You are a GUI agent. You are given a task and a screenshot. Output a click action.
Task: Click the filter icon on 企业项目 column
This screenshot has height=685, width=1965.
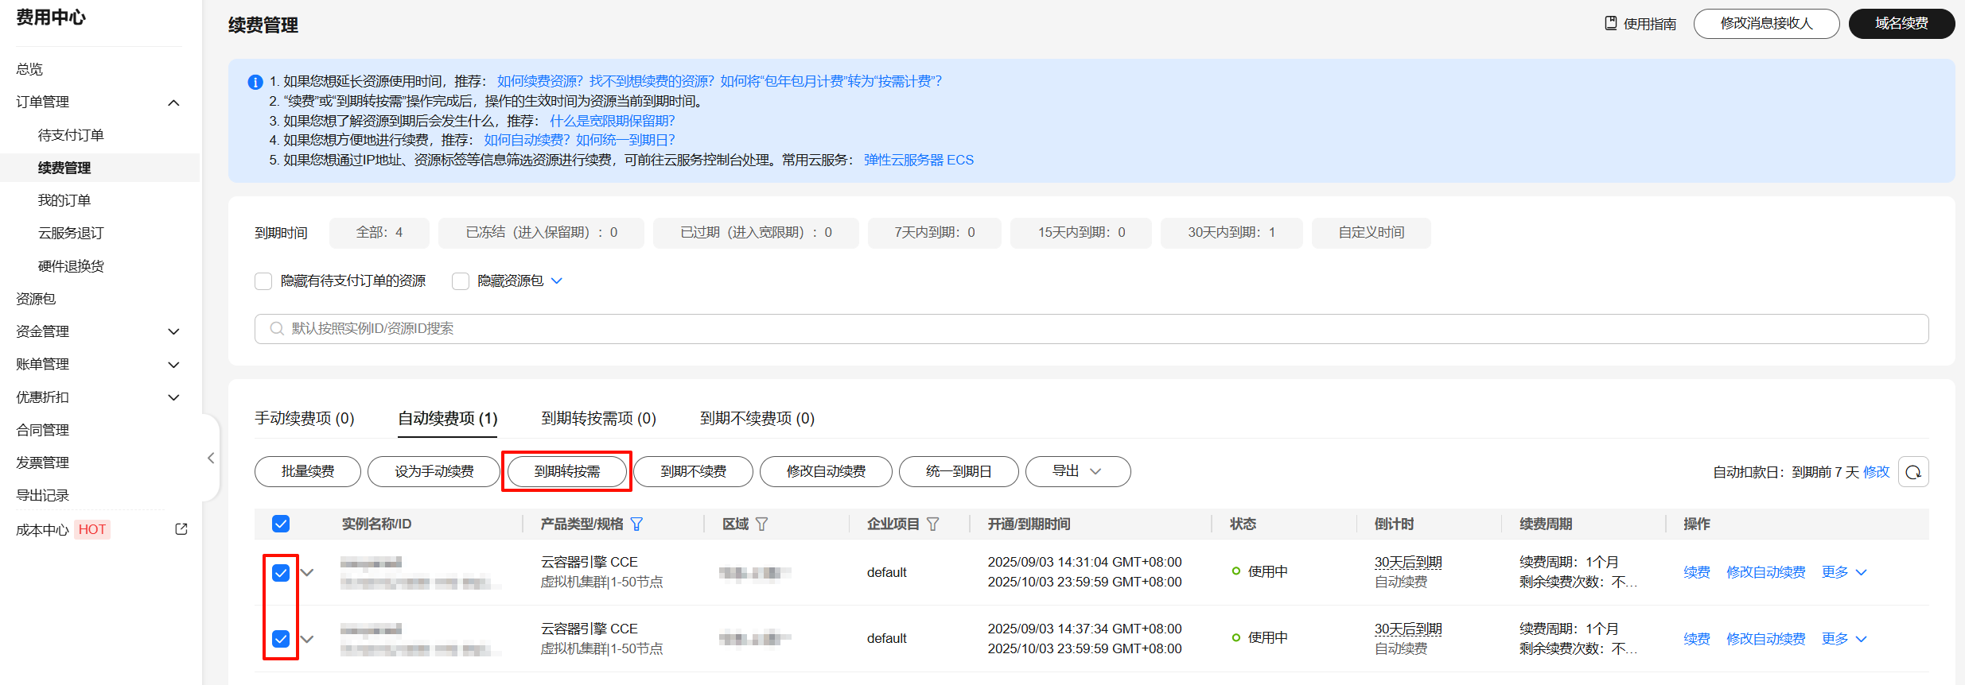(x=933, y=524)
